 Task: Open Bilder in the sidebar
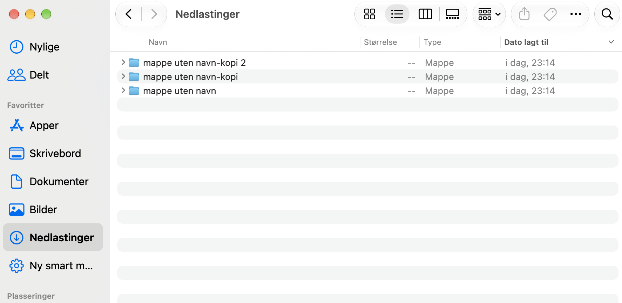click(x=53, y=210)
